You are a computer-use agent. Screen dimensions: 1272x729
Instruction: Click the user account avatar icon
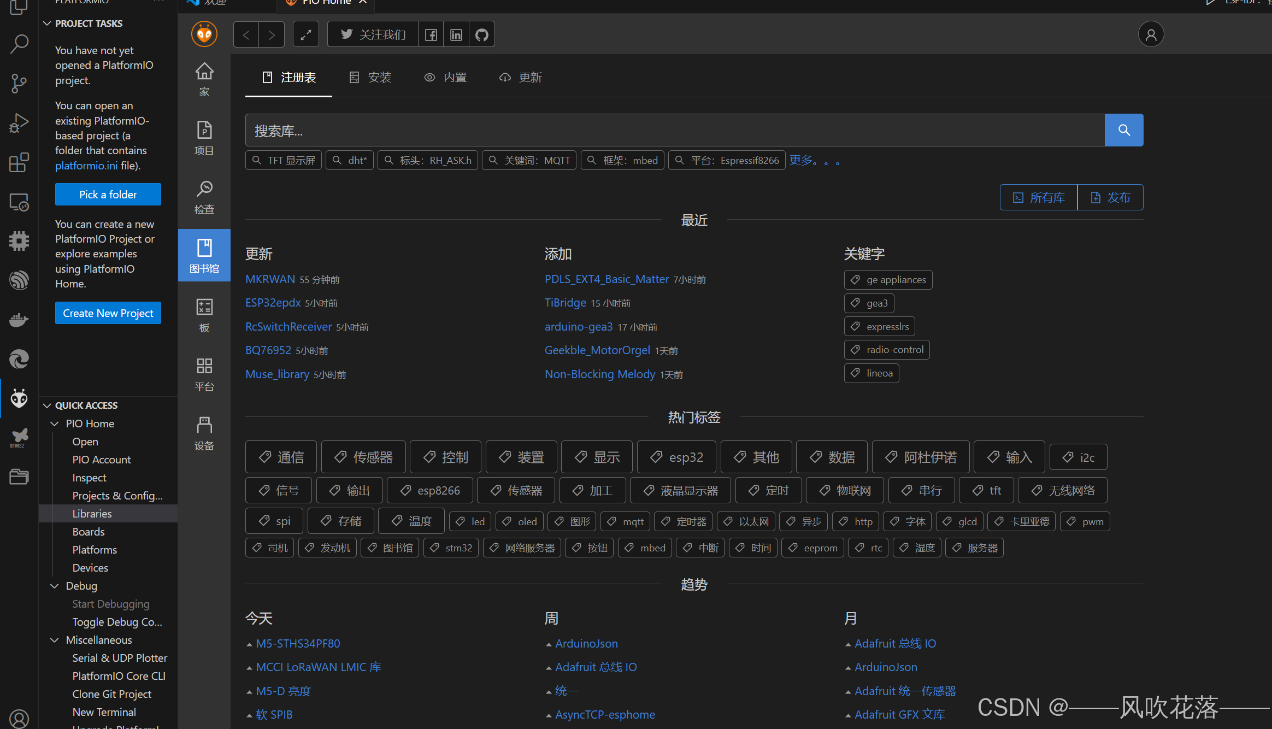click(x=1151, y=35)
